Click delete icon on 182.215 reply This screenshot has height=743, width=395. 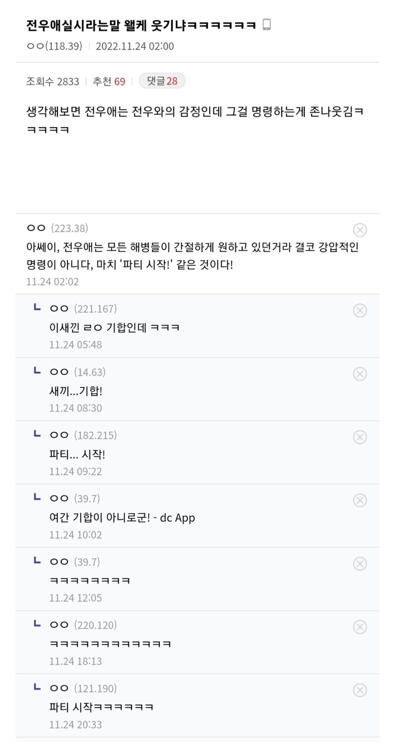pyautogui.click(x=360, y=437)
